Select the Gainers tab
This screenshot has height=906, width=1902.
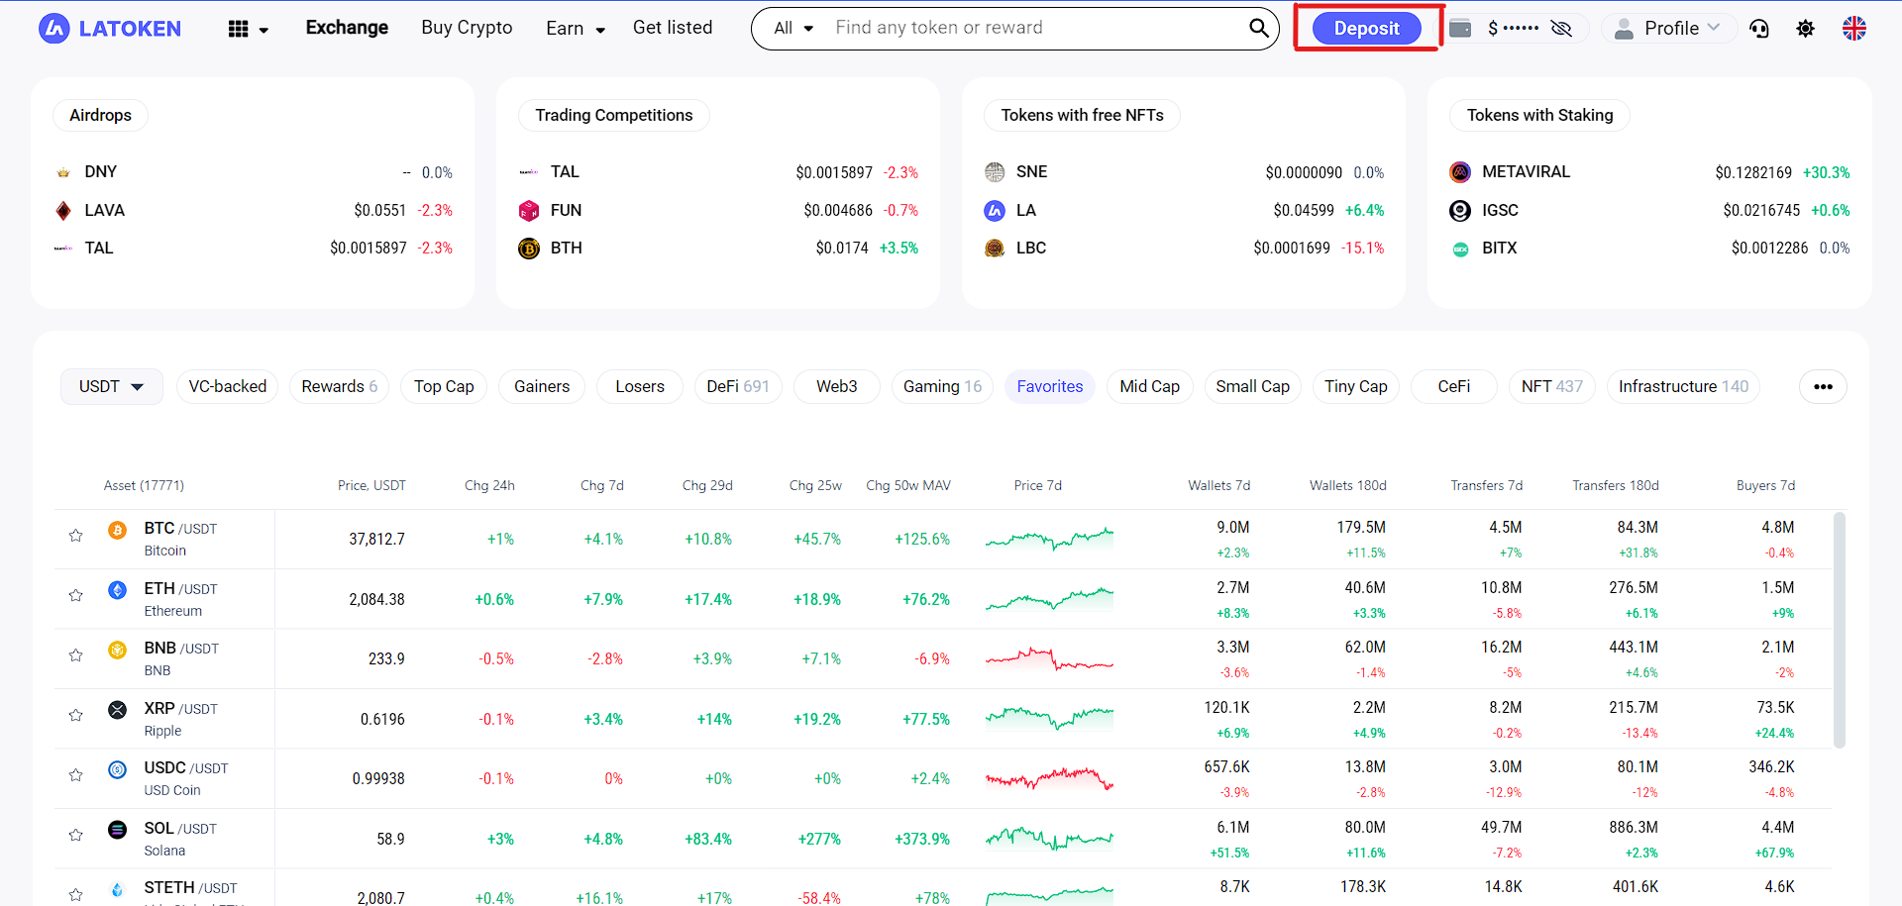tap(542, 386)
